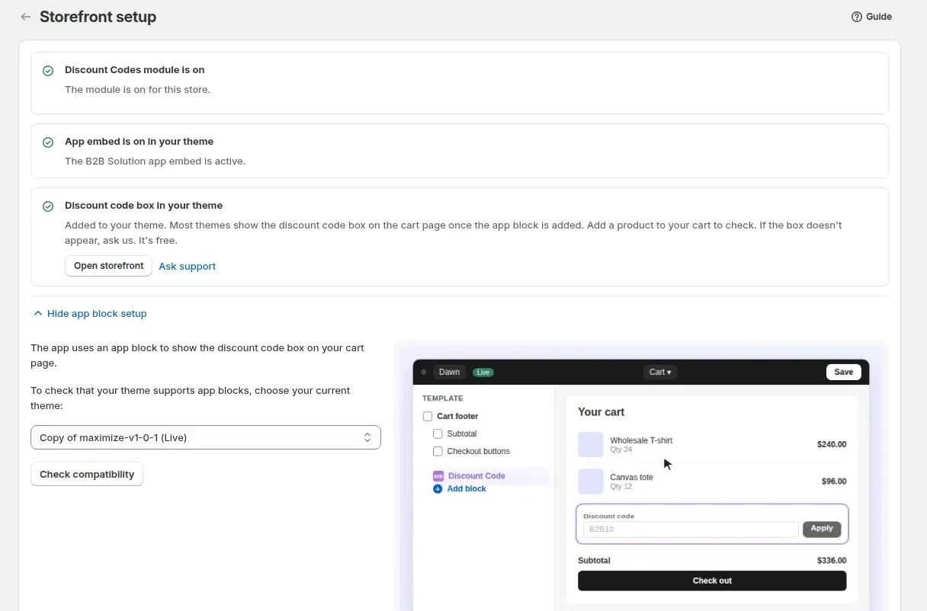Click the black Check out button in preview
Screen dimensions: 927x611
click(712, 581)
